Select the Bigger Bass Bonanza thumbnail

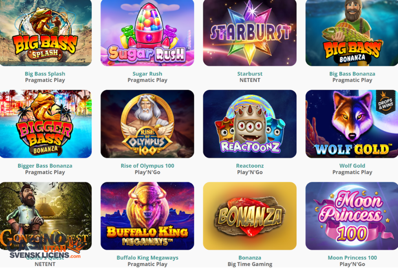(46, 124)
